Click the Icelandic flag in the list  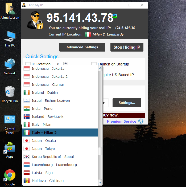point(27,116)
